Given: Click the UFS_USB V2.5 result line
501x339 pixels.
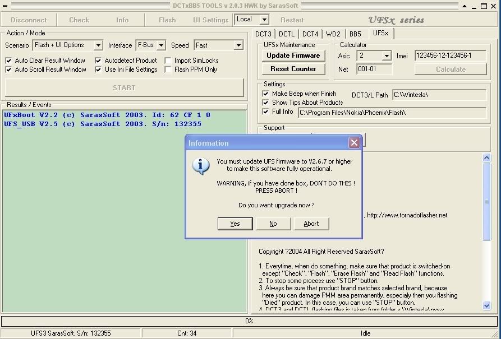Looking at the screenshot, I should point(103,124).
